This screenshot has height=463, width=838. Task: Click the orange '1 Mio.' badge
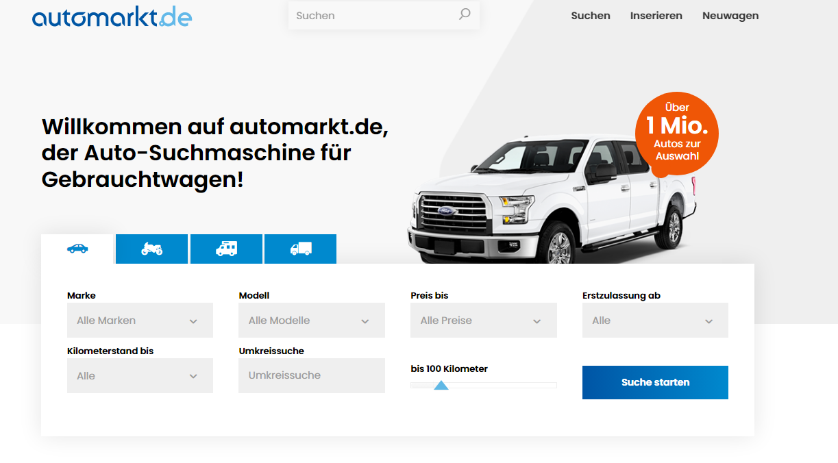[676, 134]
